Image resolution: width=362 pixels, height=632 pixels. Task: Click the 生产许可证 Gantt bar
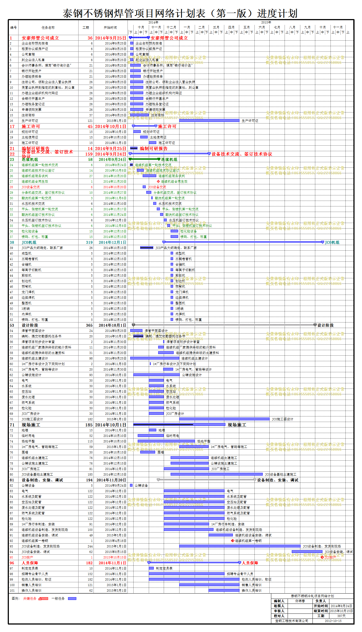(x=209, y=120)
